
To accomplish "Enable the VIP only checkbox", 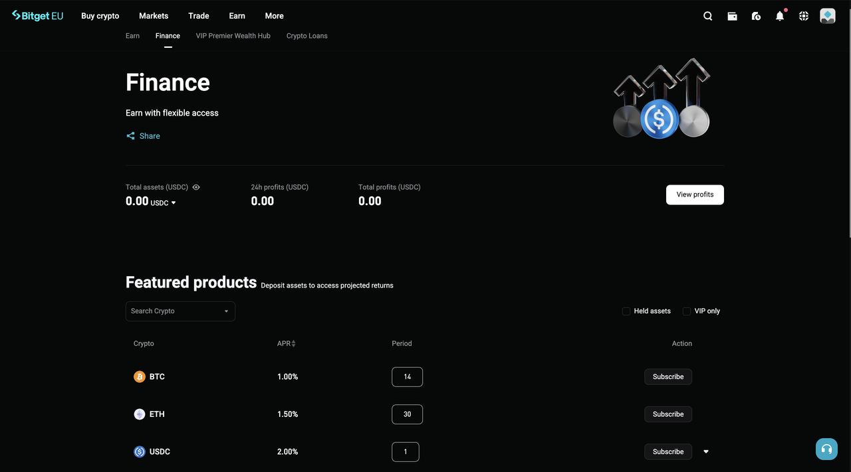I will (x=687, y=311).
